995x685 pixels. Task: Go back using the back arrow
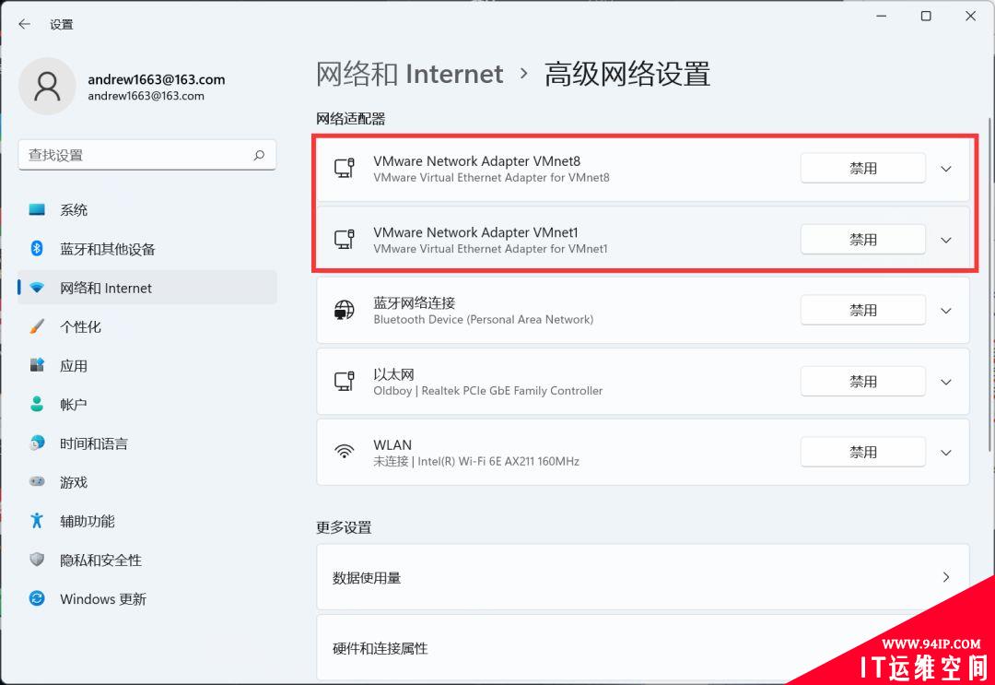(25, 24)
